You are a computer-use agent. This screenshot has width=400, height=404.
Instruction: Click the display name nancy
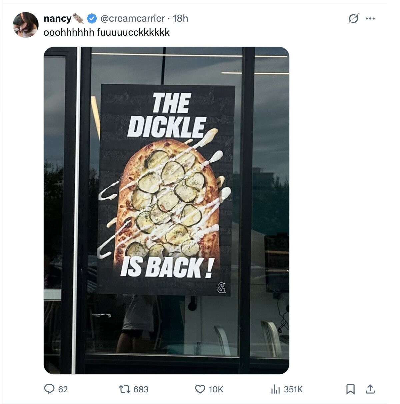57,19
